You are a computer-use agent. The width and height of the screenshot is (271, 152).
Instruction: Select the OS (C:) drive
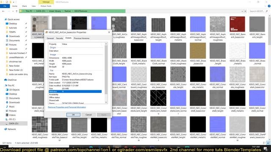pyautogui.click(x=12, y=119)
